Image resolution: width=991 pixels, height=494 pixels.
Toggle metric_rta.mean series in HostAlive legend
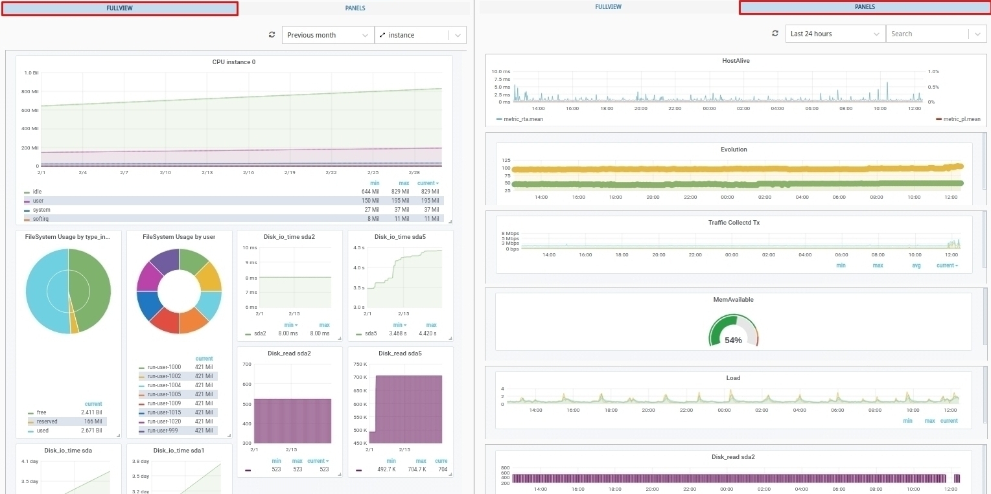point(523,119)
